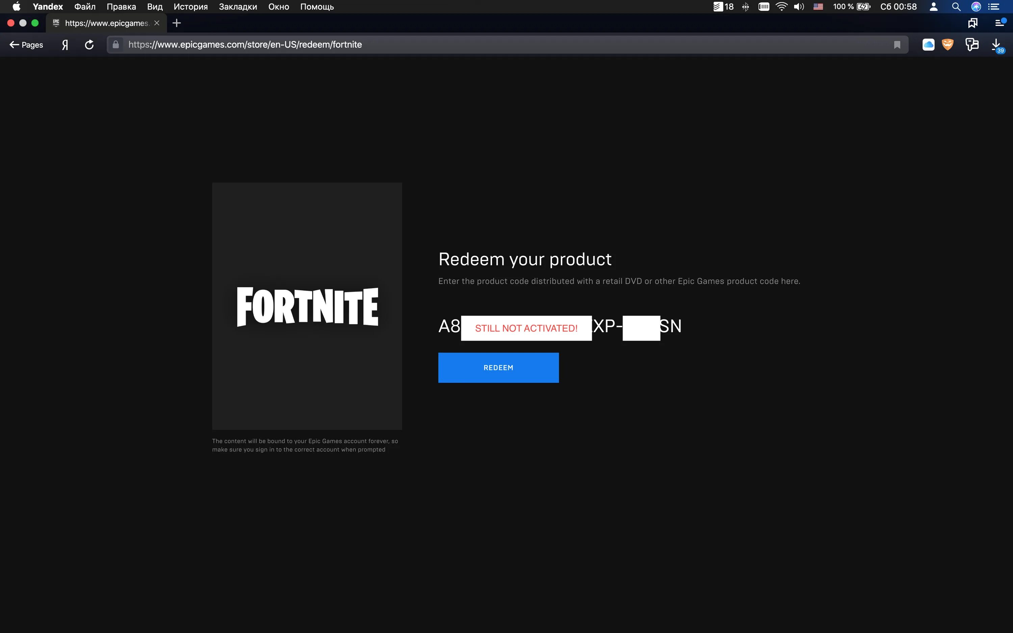
Task: Open macOS Spotlight search icon
Action: point(956,7)
